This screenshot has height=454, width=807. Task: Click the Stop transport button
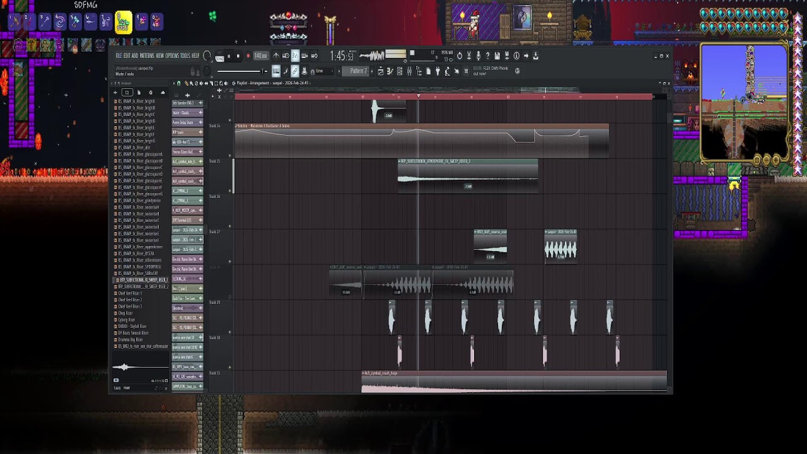[x=238, y=56]
